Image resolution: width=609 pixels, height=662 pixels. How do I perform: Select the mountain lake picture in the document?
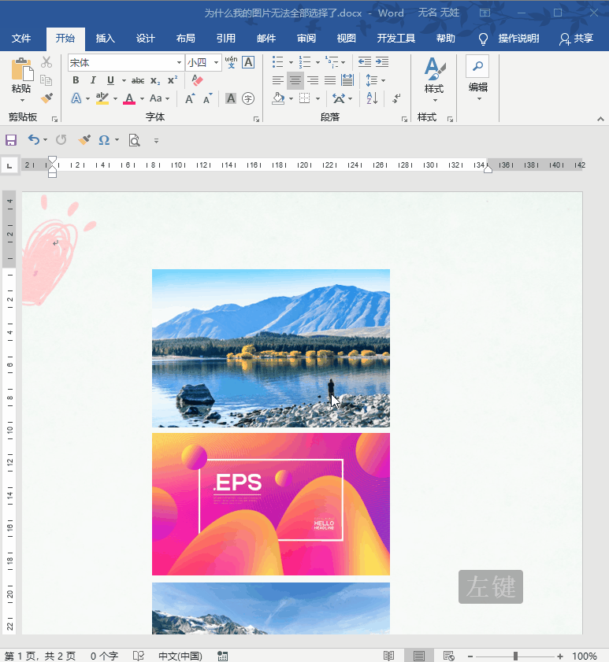coord(270,347)
